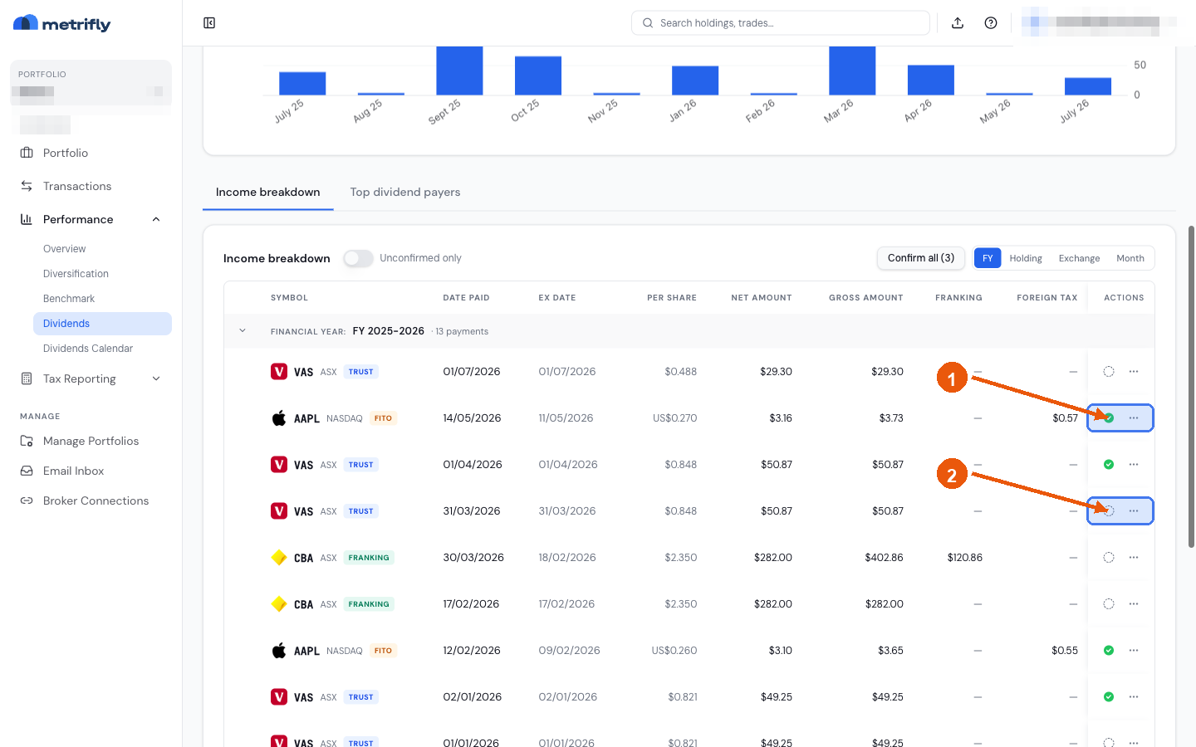The image size is (1196, 747).
Task: Click the VAS logo in the 01/04/2026 row
Action: [x=279, y=465]
